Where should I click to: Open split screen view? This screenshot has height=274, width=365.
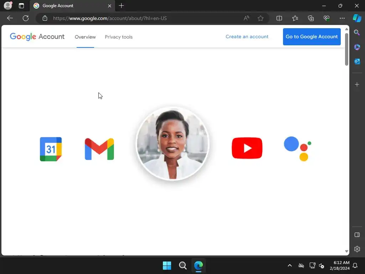(x=279, y=18)
